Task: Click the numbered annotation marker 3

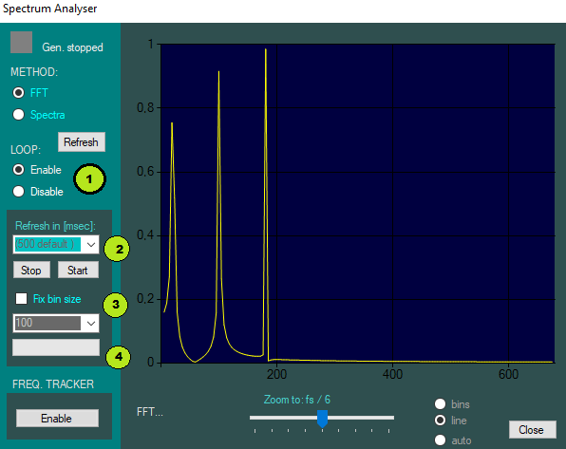Action: click(x=116, y=305)
